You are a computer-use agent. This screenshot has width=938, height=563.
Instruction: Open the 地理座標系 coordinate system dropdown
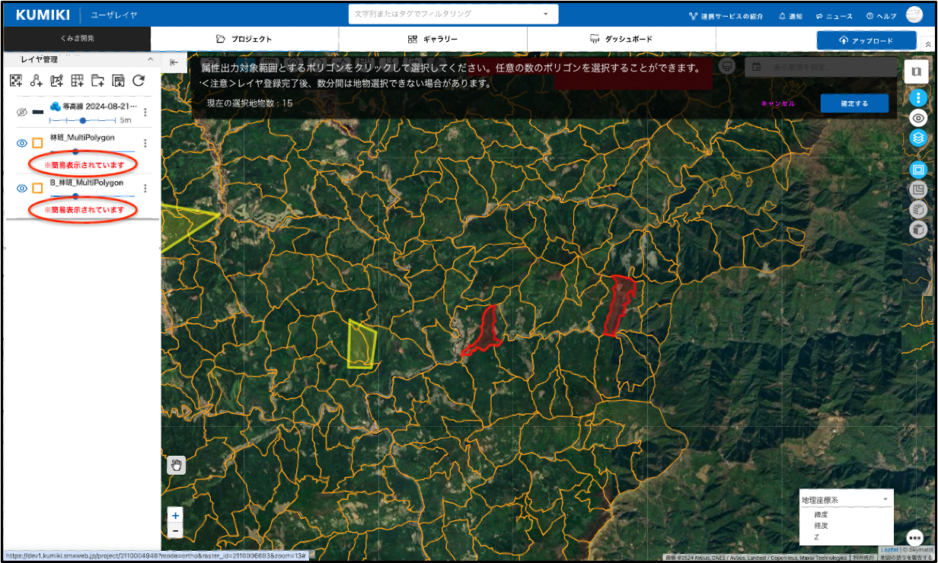pos(845,500)
